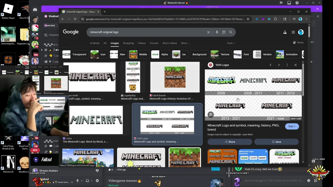Open the Google apps grid
The width and height of the screenshot is (333, 187).
(x=293, y=32)
